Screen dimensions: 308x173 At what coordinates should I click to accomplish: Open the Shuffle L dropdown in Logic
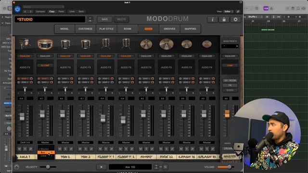(255, 17)
